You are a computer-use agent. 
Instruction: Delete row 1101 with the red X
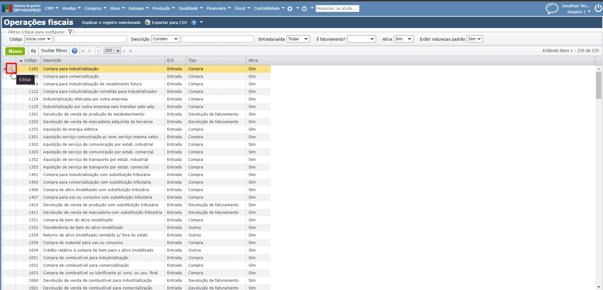[x=5, y=69]
